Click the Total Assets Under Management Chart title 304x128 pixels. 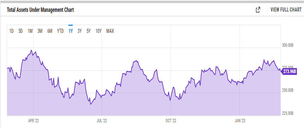click(40, 10)
